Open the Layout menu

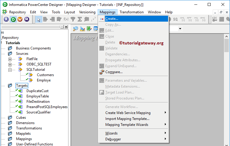70,12
